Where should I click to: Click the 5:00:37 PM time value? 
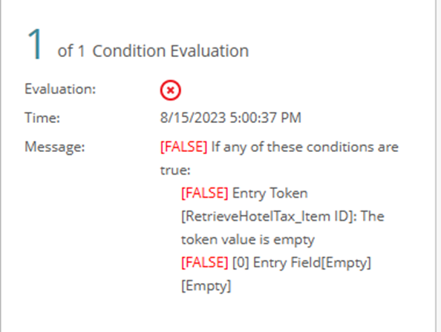pos(266,117)
